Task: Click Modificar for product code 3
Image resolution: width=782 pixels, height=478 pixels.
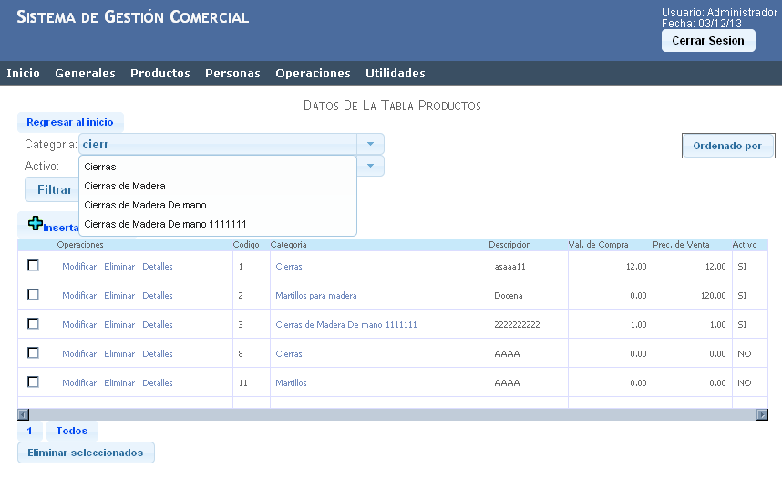Action: point(79,325)
